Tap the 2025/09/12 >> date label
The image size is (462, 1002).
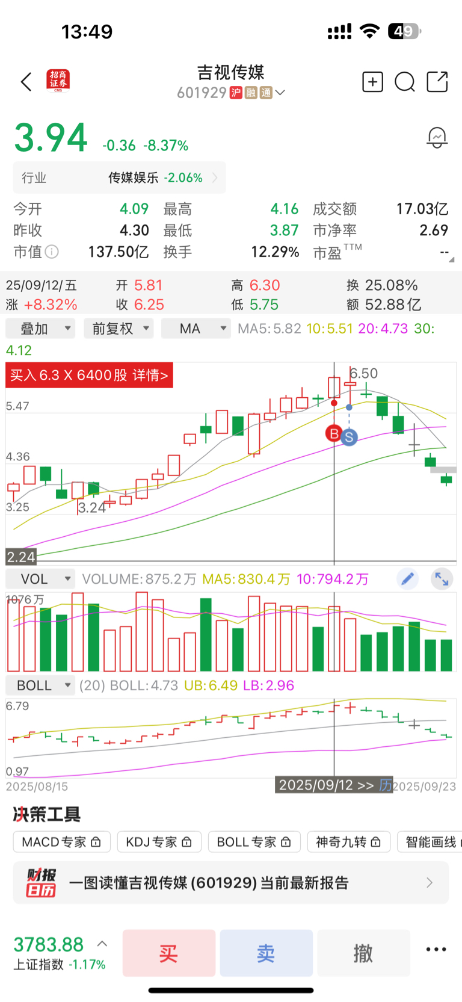click(326, 785)
